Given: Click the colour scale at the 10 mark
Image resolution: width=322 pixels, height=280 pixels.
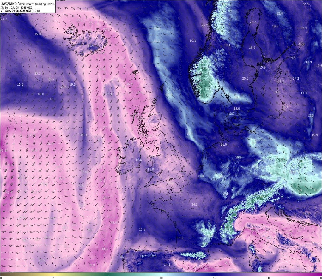Looking at the screenshot, I should click(161, 274).
